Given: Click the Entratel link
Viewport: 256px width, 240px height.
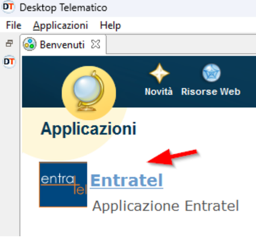Looking at the screenshot, I should (126, 180).
